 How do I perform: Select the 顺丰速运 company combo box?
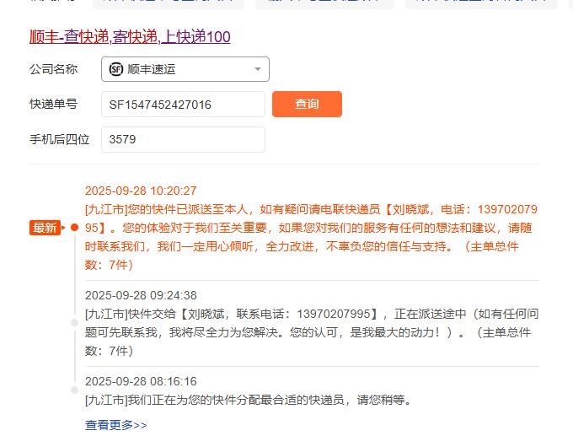(185, 69)
